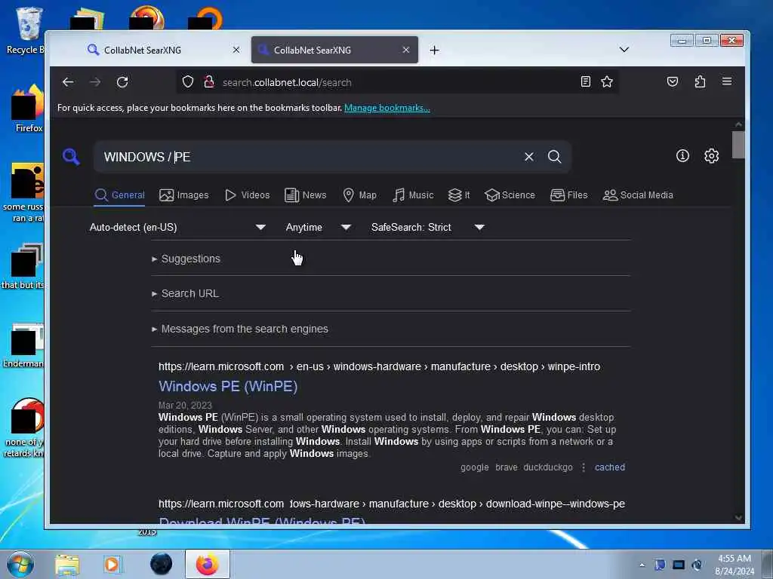Toggle reader view icon in address bar
This screenshot has height=579, width=773.
[x=585, y=81]
